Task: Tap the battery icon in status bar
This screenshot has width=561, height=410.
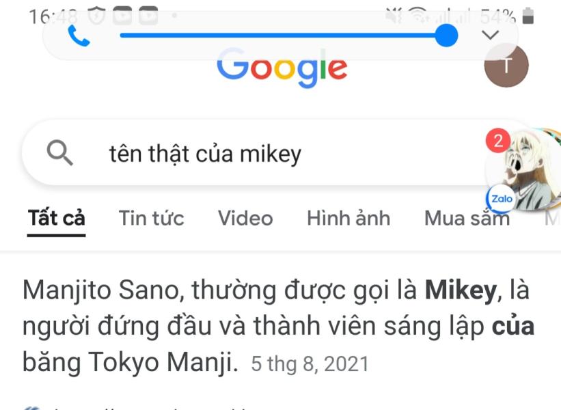Action: (x=528, y=16)
